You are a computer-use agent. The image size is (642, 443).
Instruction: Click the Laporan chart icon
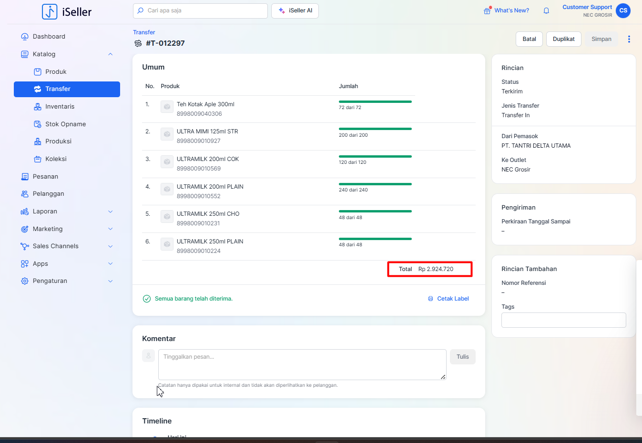(x=25, y=211)
